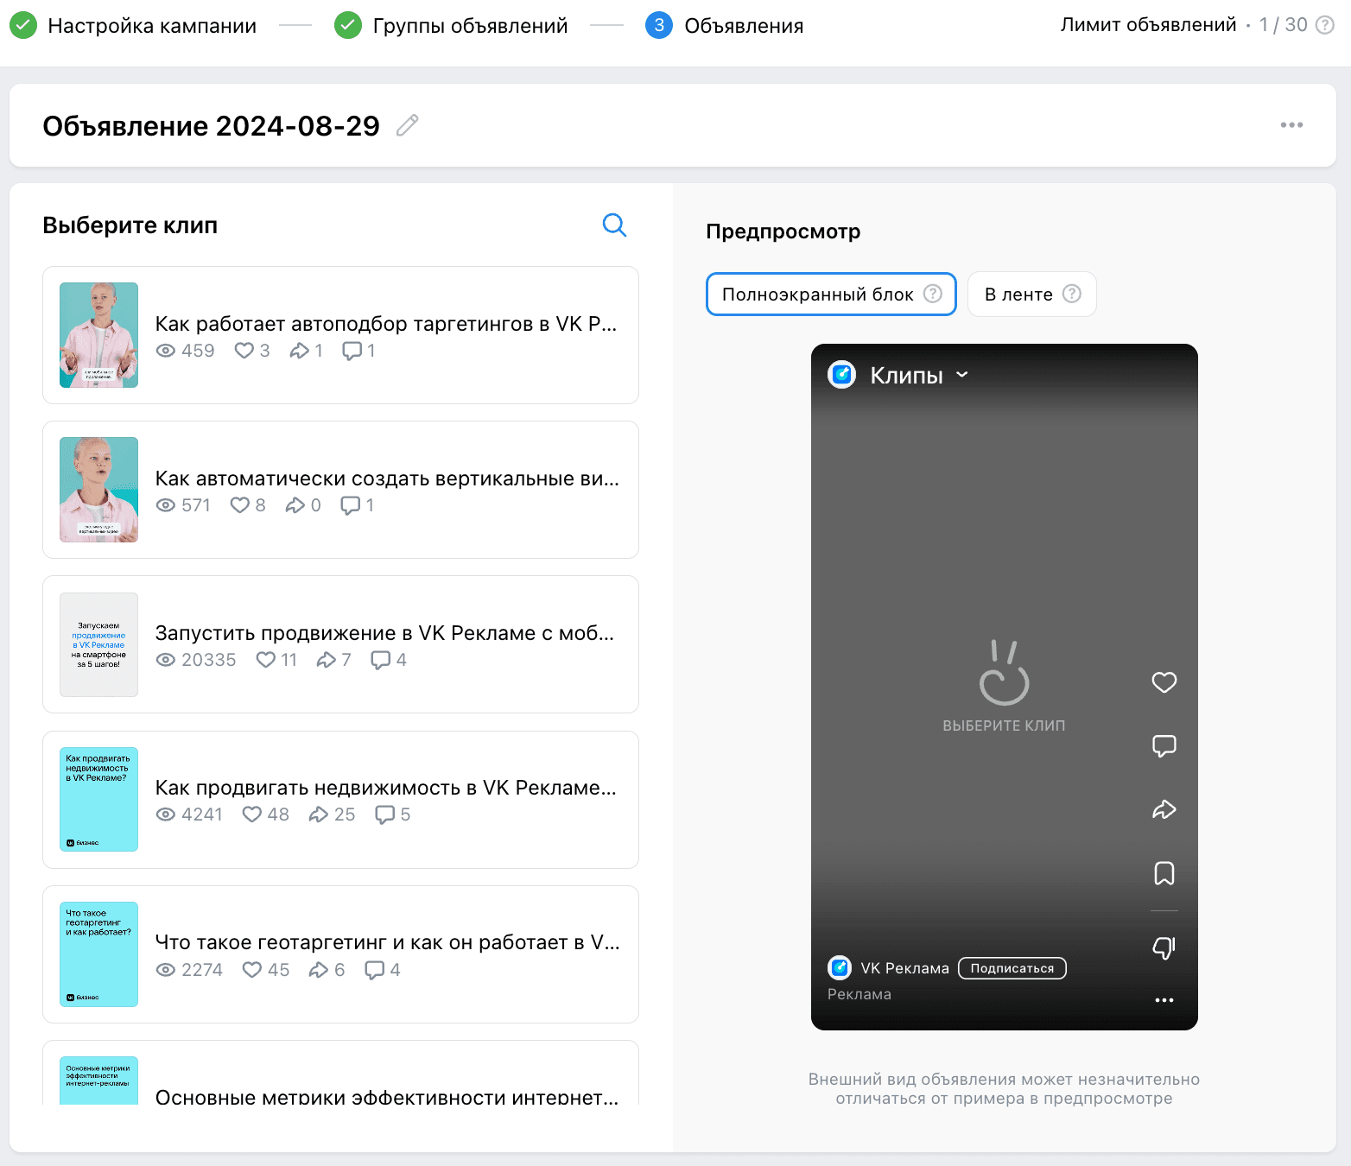Click the help icon on Полноэкранный блок
The height and width of the screenshot is (1166, 1351).
pyautogui.click(x=933, y=294)
